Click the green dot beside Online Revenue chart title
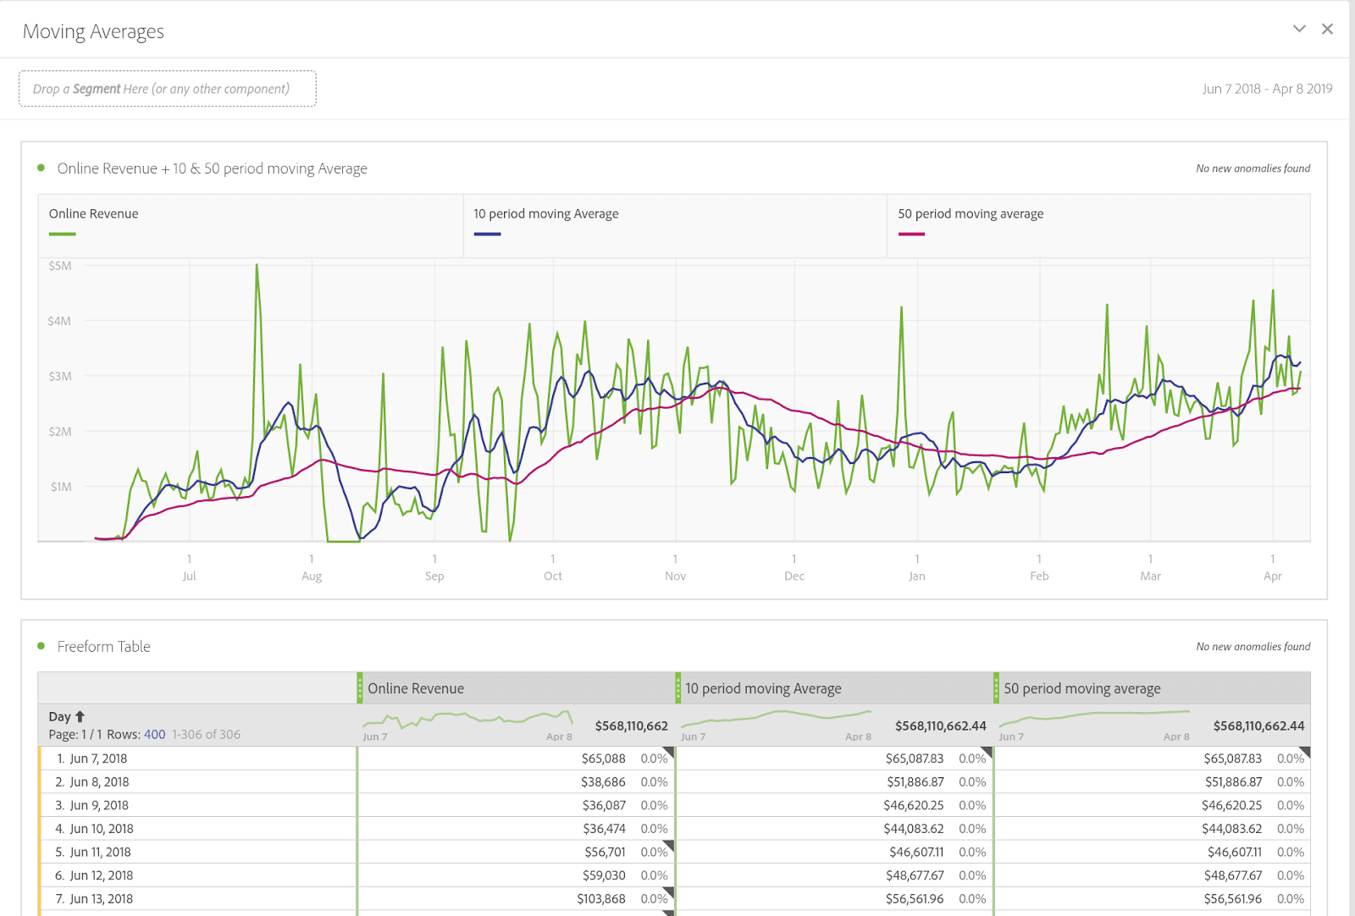This screenshot has width=1355, height=916. pos(41,168)
